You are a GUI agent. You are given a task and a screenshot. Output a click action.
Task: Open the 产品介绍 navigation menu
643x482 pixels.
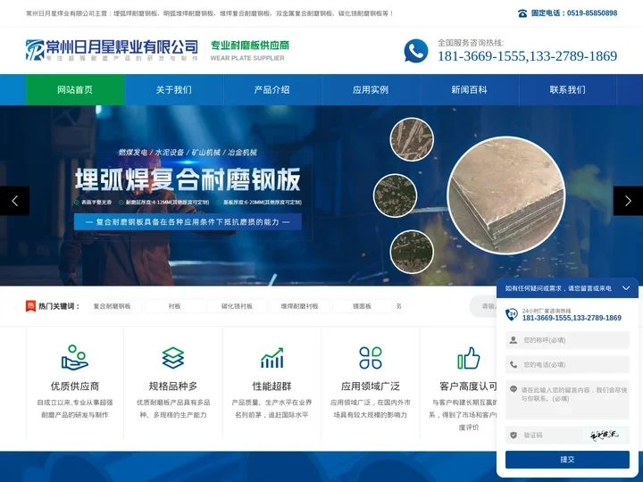pos(271,90)
